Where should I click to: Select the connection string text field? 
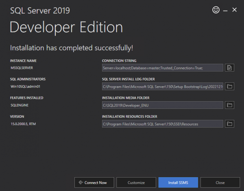point(163,67)
